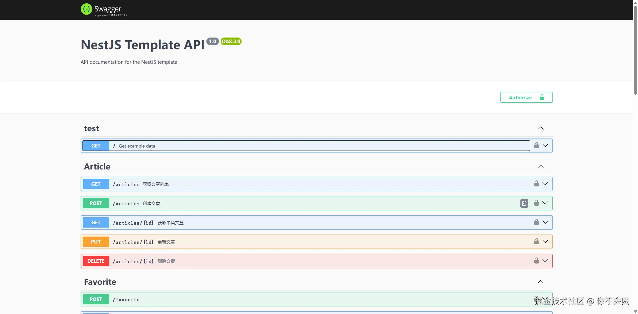This screenshot has height=314, width=638.
Task: Click the Swagger logo in header
Action: coord(104,10)
